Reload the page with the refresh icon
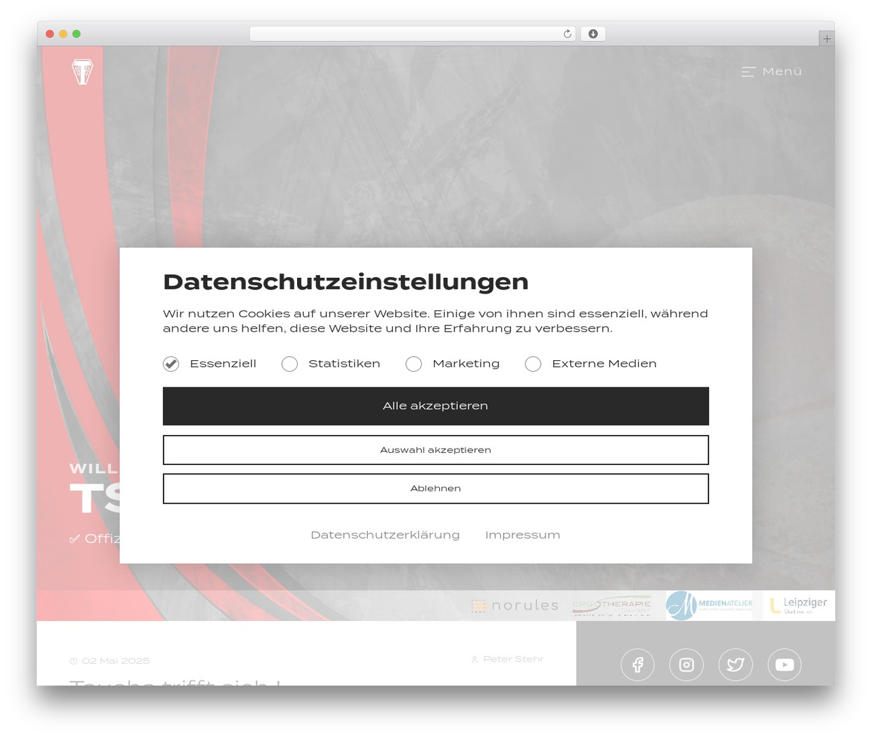This screenshot has width=872, height=738. 567,34
